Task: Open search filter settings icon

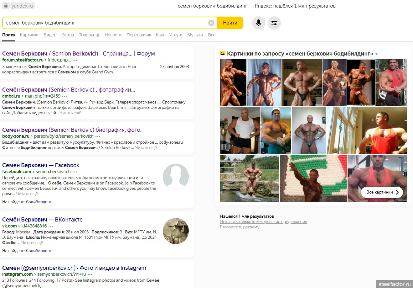Action: point(274,23)
